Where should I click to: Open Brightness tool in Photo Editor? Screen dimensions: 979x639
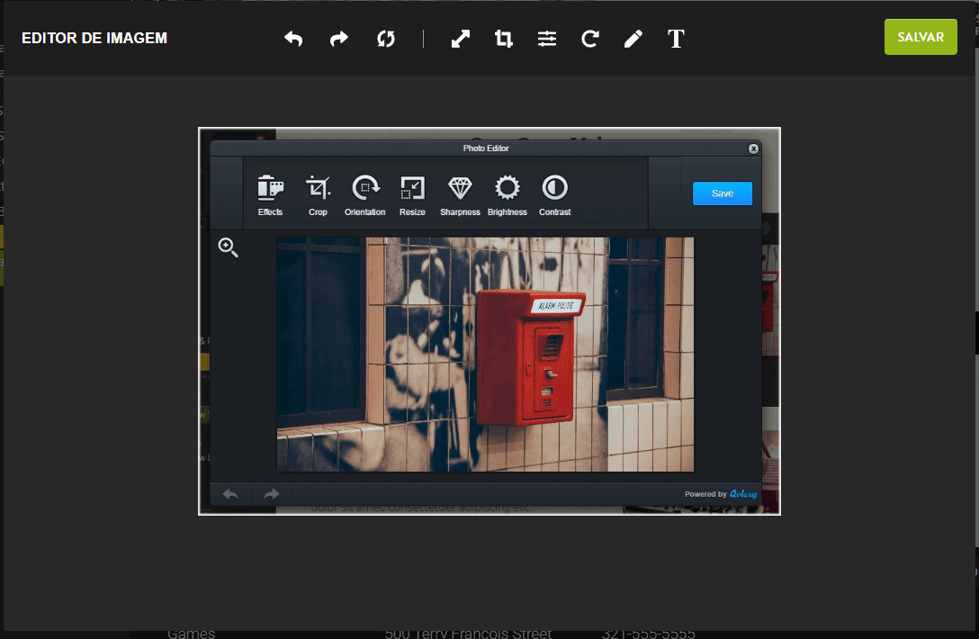(x=507, y=195)
